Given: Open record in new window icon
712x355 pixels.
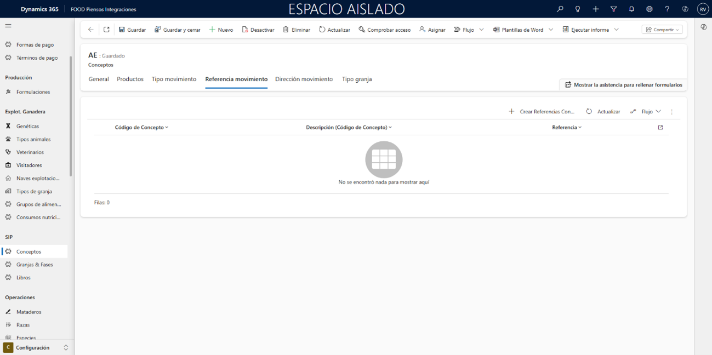Looking at the screenshot, I should [106, 30].
